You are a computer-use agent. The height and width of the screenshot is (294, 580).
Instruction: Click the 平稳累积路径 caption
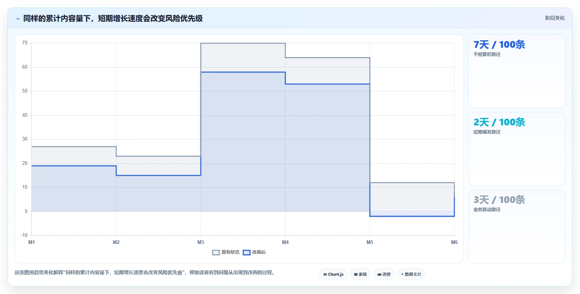(x=487, y=54)
